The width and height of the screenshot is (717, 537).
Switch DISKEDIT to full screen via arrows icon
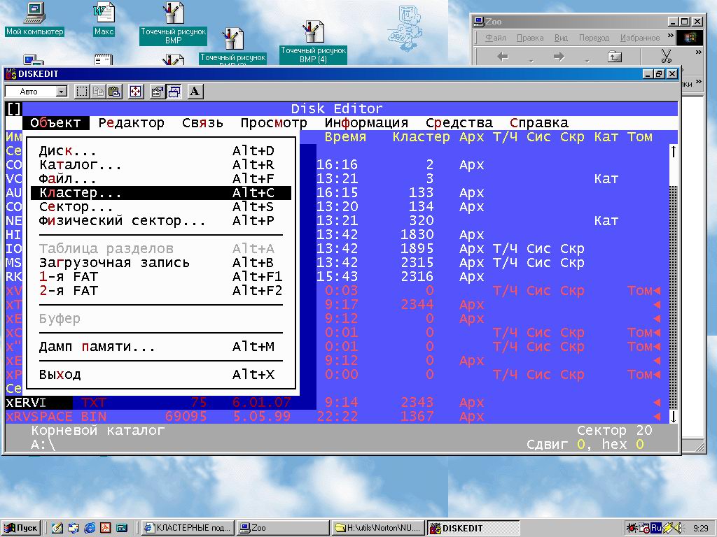coord(136,92)
